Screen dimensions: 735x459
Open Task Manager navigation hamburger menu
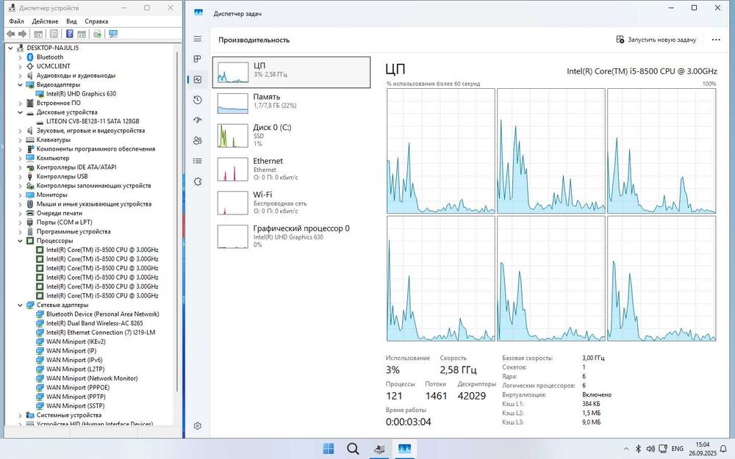coord(197,39)
